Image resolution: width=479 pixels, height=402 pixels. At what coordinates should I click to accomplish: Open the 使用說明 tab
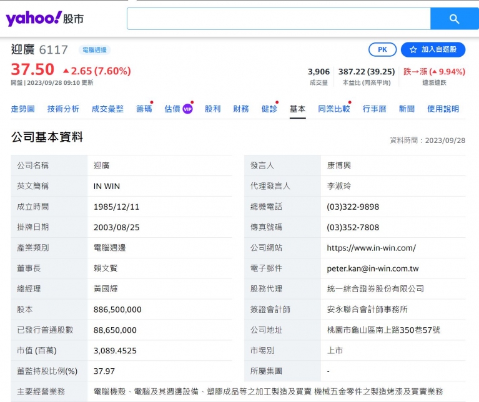point(443,109)
